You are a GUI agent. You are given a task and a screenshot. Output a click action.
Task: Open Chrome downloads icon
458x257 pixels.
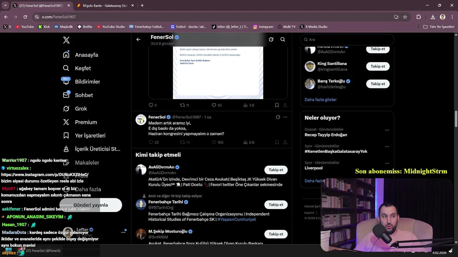coord(433,17)
